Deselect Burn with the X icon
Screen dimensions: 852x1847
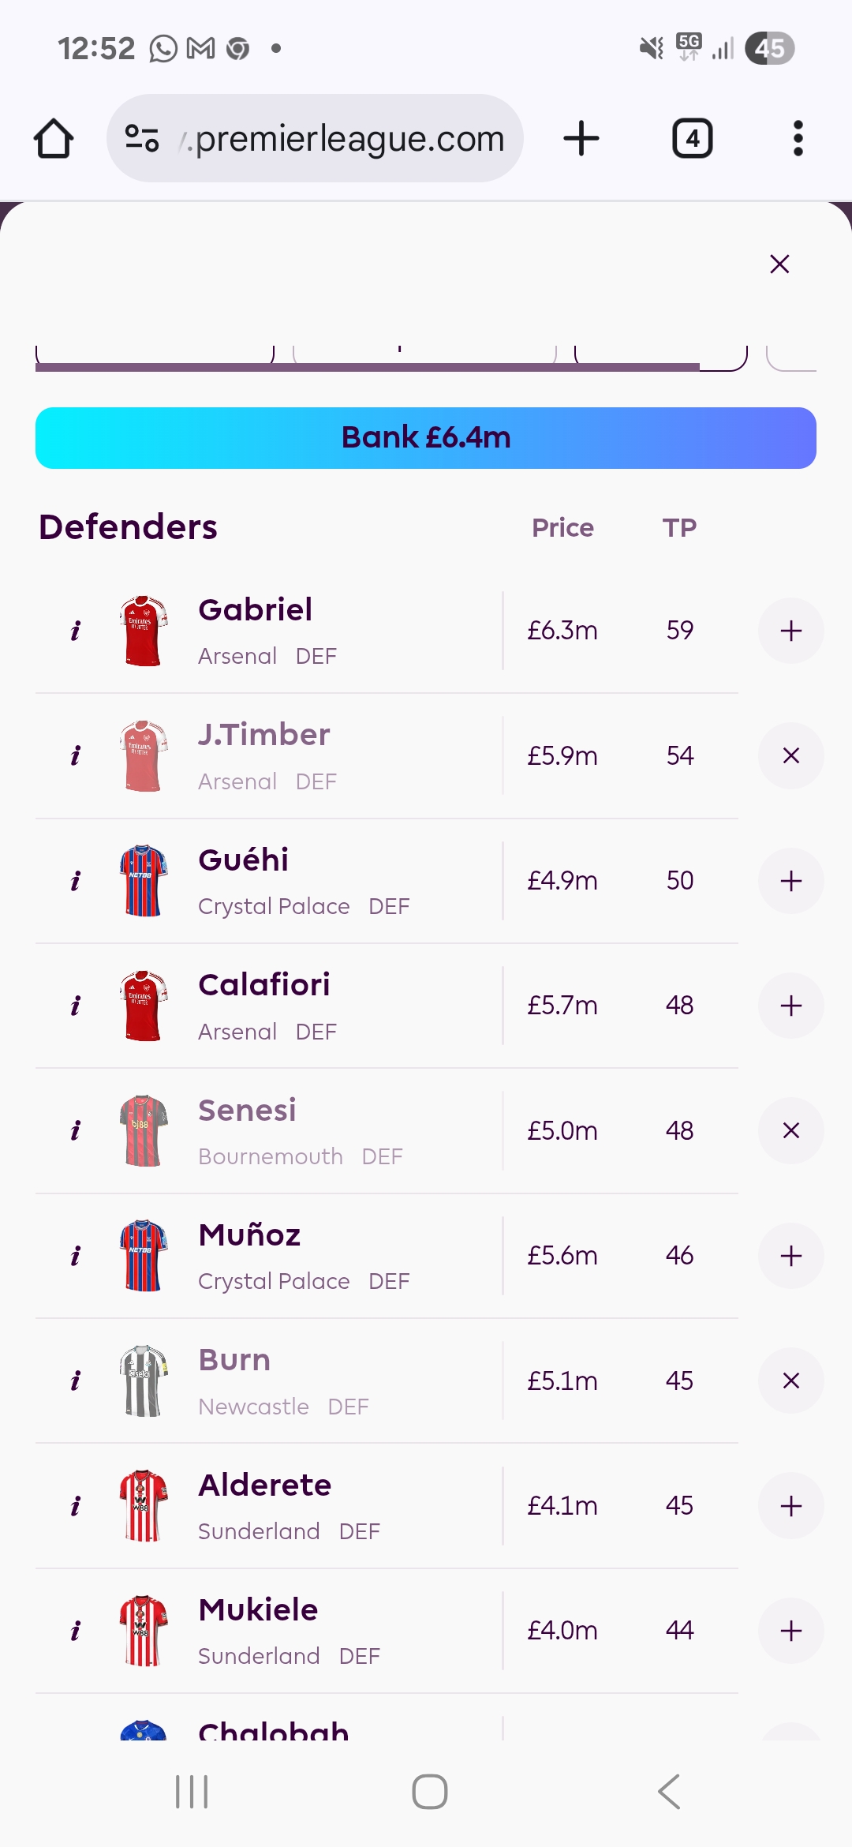pyautogui.click(x=790, y=1381)
